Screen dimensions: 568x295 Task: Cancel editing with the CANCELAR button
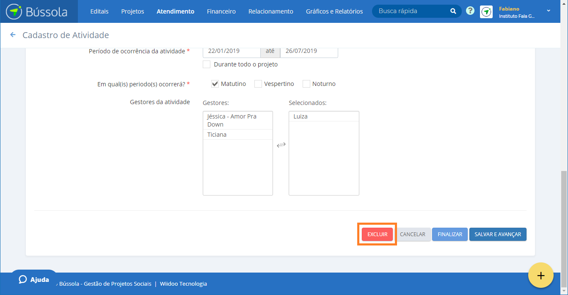point(414,234)
